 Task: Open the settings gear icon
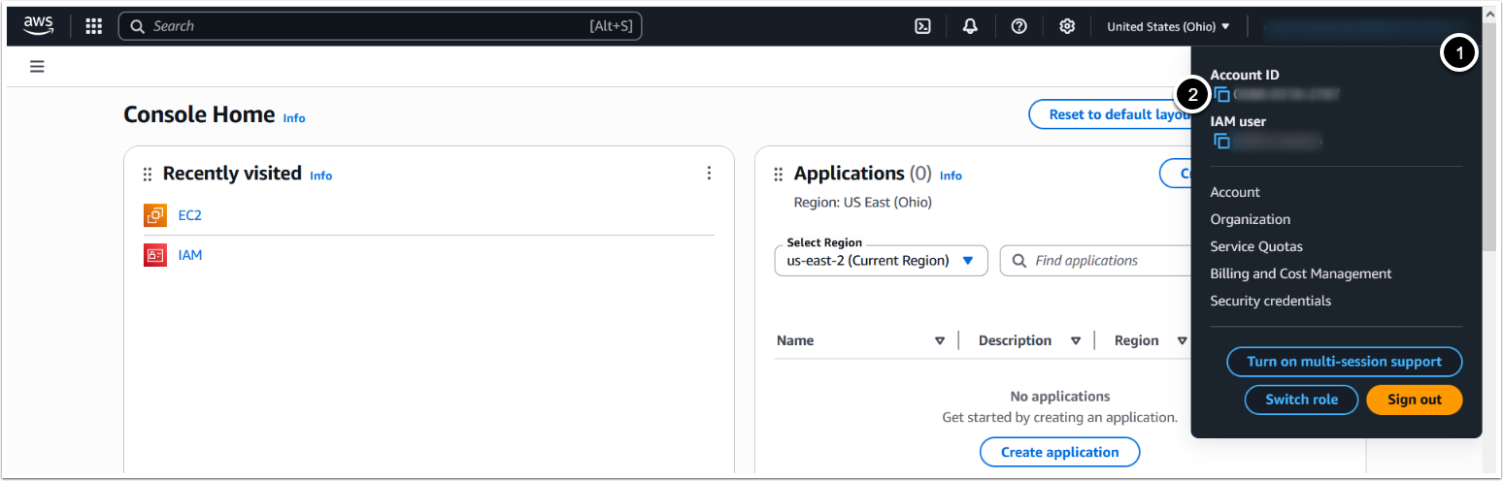point(1067,26)
